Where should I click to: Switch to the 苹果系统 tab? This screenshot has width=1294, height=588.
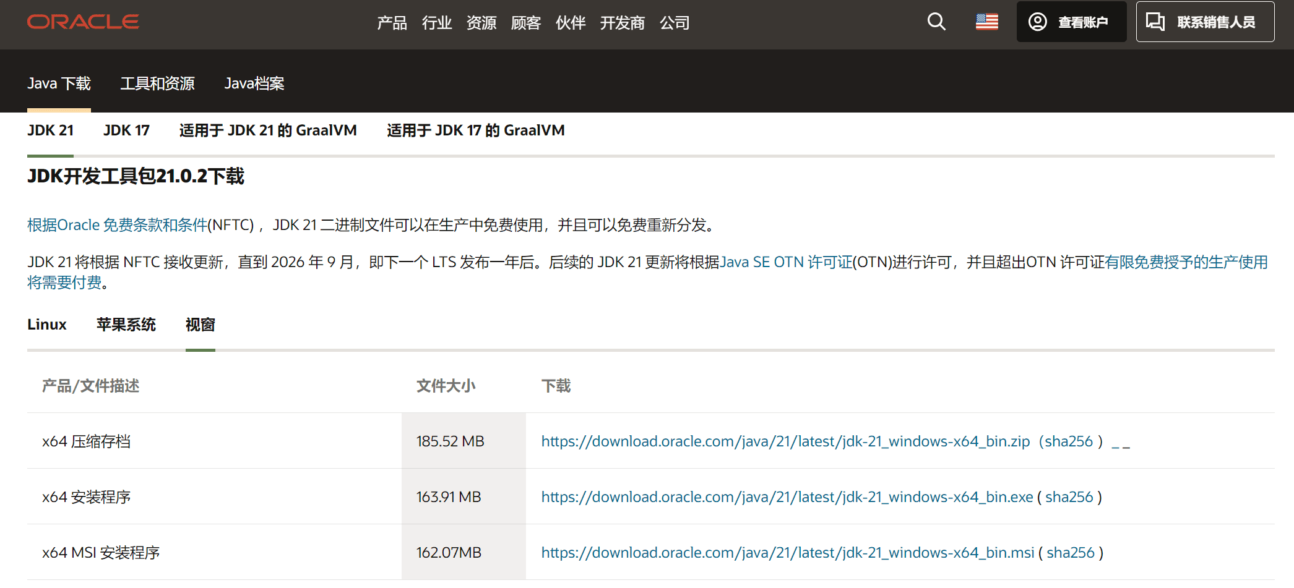[x=126, y=324]
